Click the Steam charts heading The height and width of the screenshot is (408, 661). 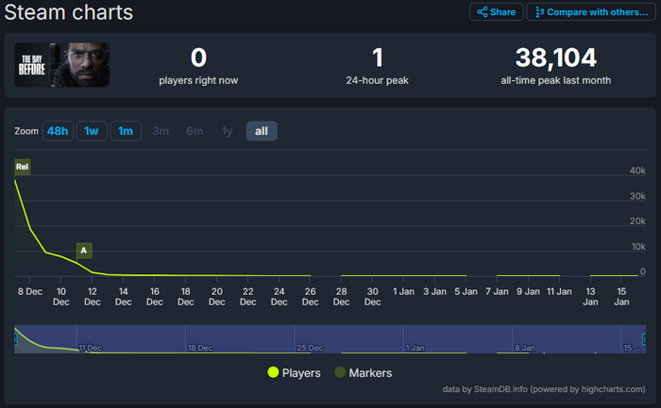tap(69, 12)
